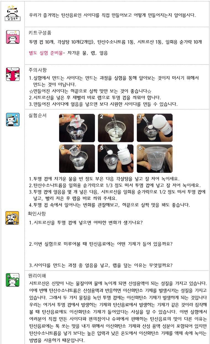This screenshot has height=344, width=210.
Task: Open step 5 photo of citric acid bottle
Action: click(116, 159)
